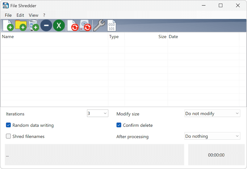Image resolution: width=247 pixels, height=169 pixels.
Task: Sort the list by the Type column header
Action: pos(116,37)
